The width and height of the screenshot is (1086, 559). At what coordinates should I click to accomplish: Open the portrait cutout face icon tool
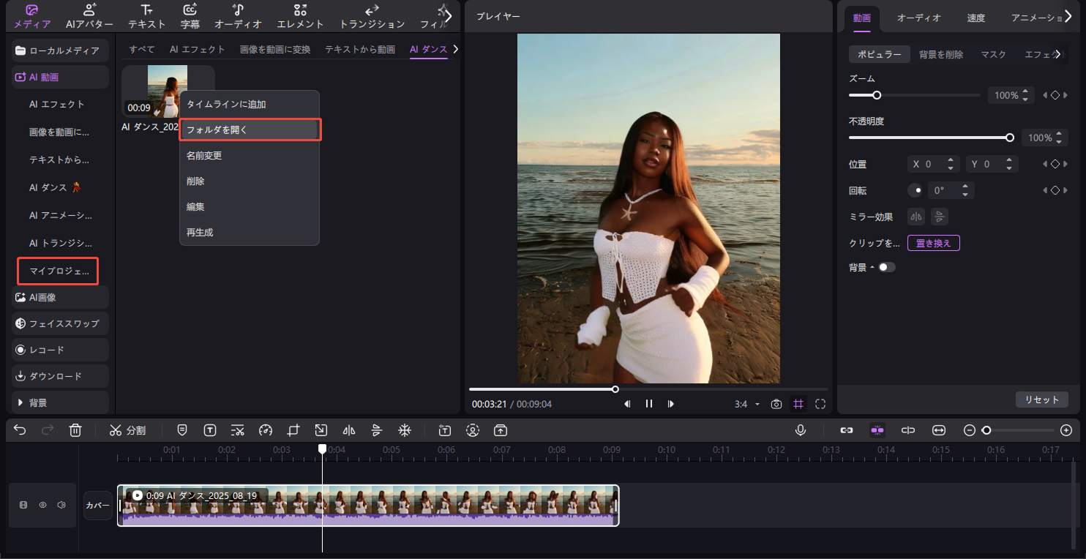473,430
